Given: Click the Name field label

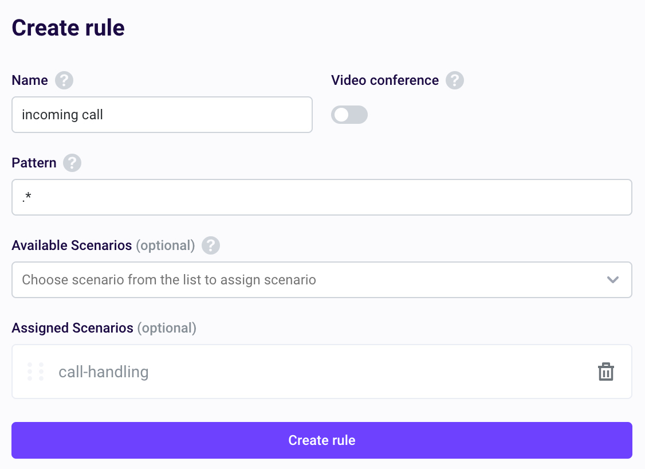Looking at the screenshot, I should pos(30,80).
